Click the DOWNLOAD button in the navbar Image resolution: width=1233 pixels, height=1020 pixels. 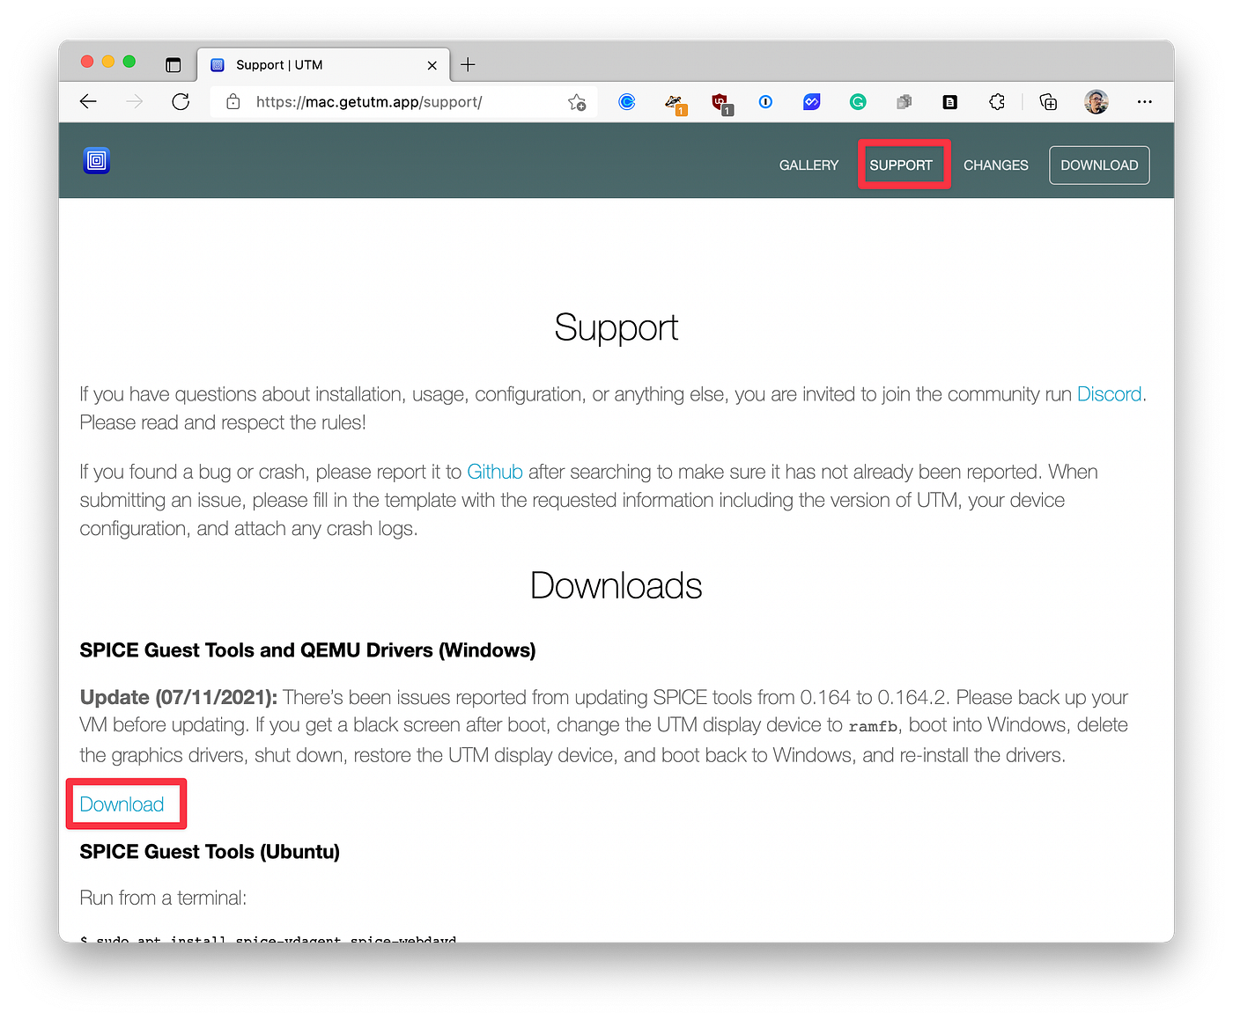click(x=1098, y=165)
